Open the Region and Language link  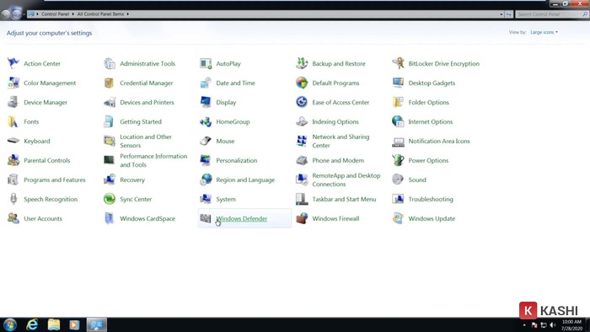tap(245, 179)
